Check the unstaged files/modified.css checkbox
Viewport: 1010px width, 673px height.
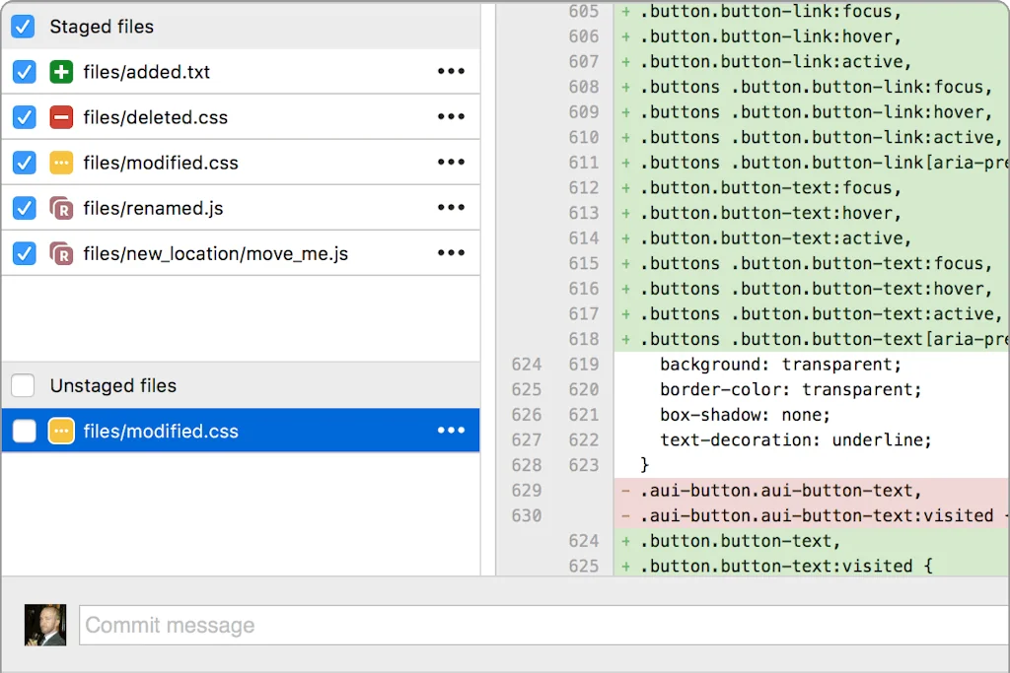23,431
